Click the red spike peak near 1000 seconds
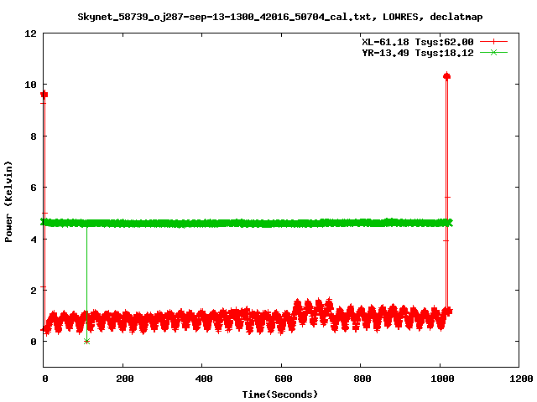This screenshot has width=537, height=402. [x=446, y=76]
